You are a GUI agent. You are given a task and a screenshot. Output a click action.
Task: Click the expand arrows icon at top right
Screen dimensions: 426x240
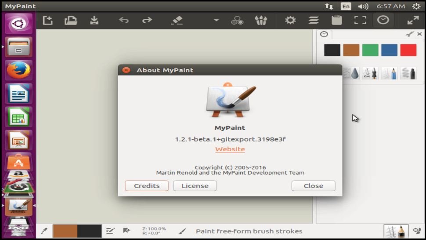(x=413, y=20)
